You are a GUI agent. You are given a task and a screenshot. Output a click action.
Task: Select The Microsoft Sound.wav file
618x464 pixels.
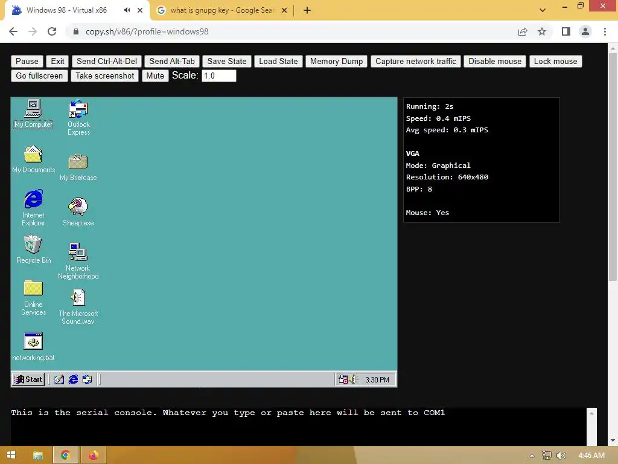click(x=78, y=307)
